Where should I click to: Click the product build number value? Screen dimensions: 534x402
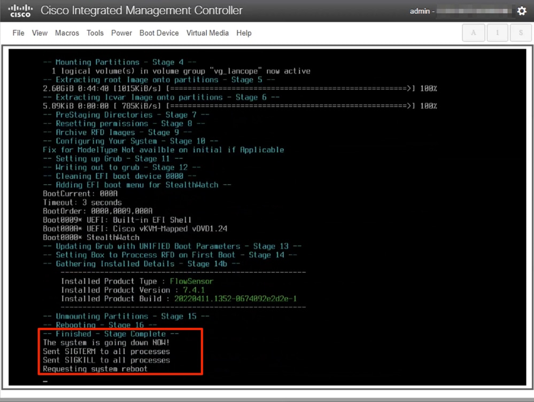(x=236, y=298)
